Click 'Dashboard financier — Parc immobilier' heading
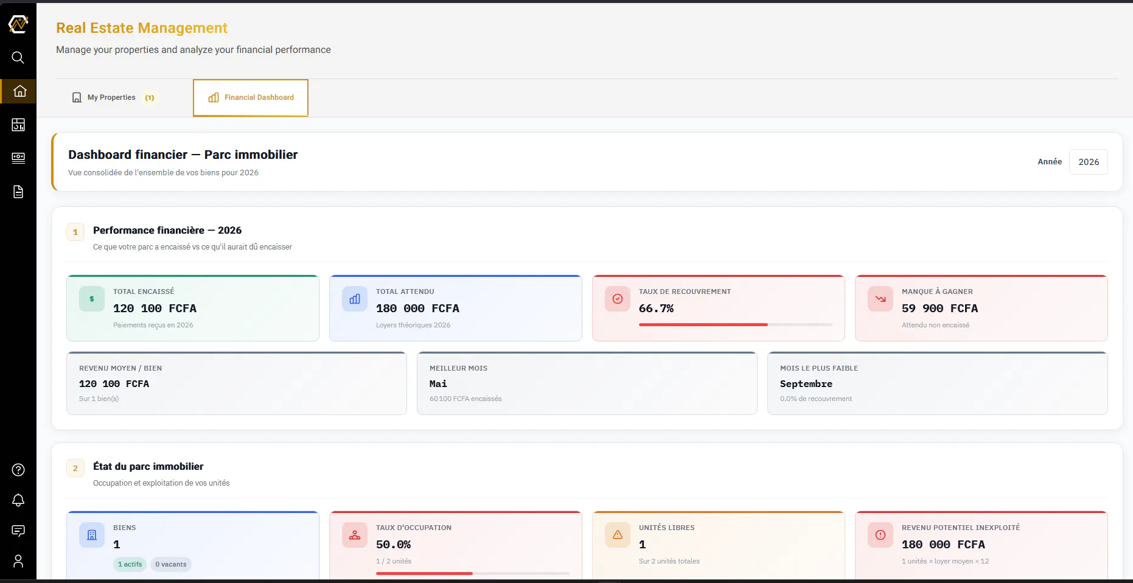Image resolution: width=1133 pixels, height=583 pixels. click(183, 155)
